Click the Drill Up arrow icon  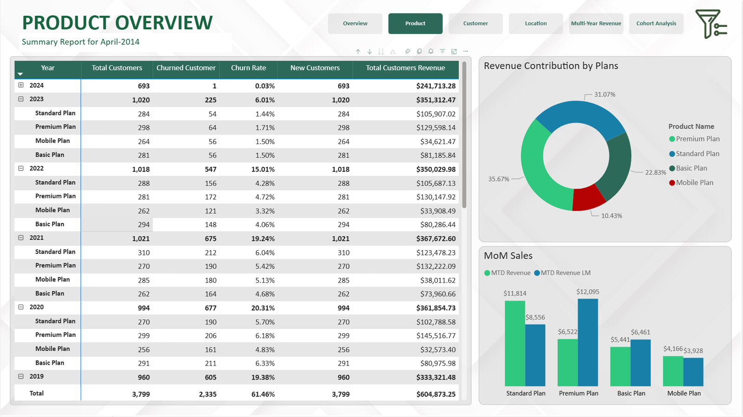pos(358,51)
